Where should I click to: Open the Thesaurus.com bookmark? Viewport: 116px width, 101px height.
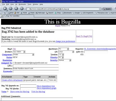[101, 13]
